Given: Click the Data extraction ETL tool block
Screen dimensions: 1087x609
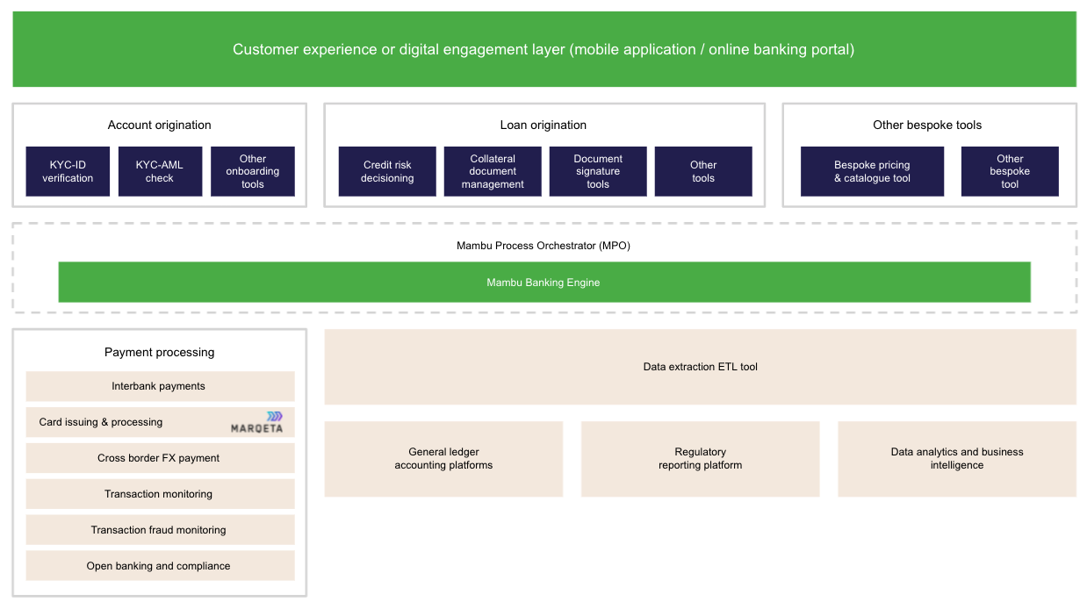Looking at the screenshot, I should pyautogui.click(x=701, y=367).
